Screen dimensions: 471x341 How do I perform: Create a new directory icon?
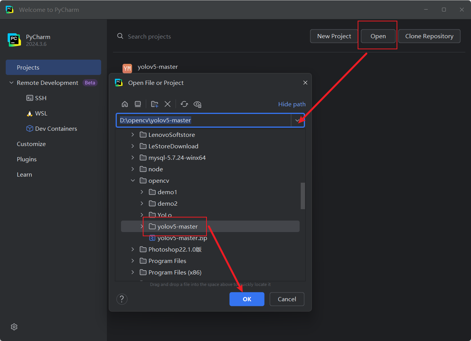155,104
